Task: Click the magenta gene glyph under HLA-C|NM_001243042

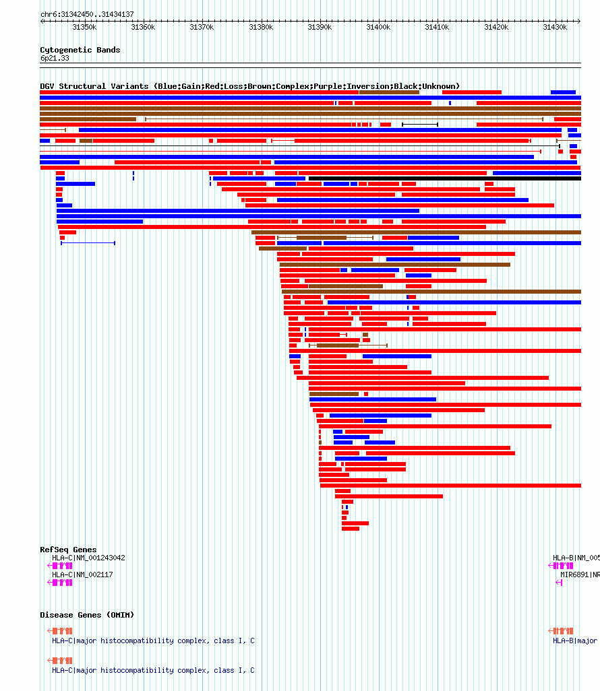Action: [59, 566]
